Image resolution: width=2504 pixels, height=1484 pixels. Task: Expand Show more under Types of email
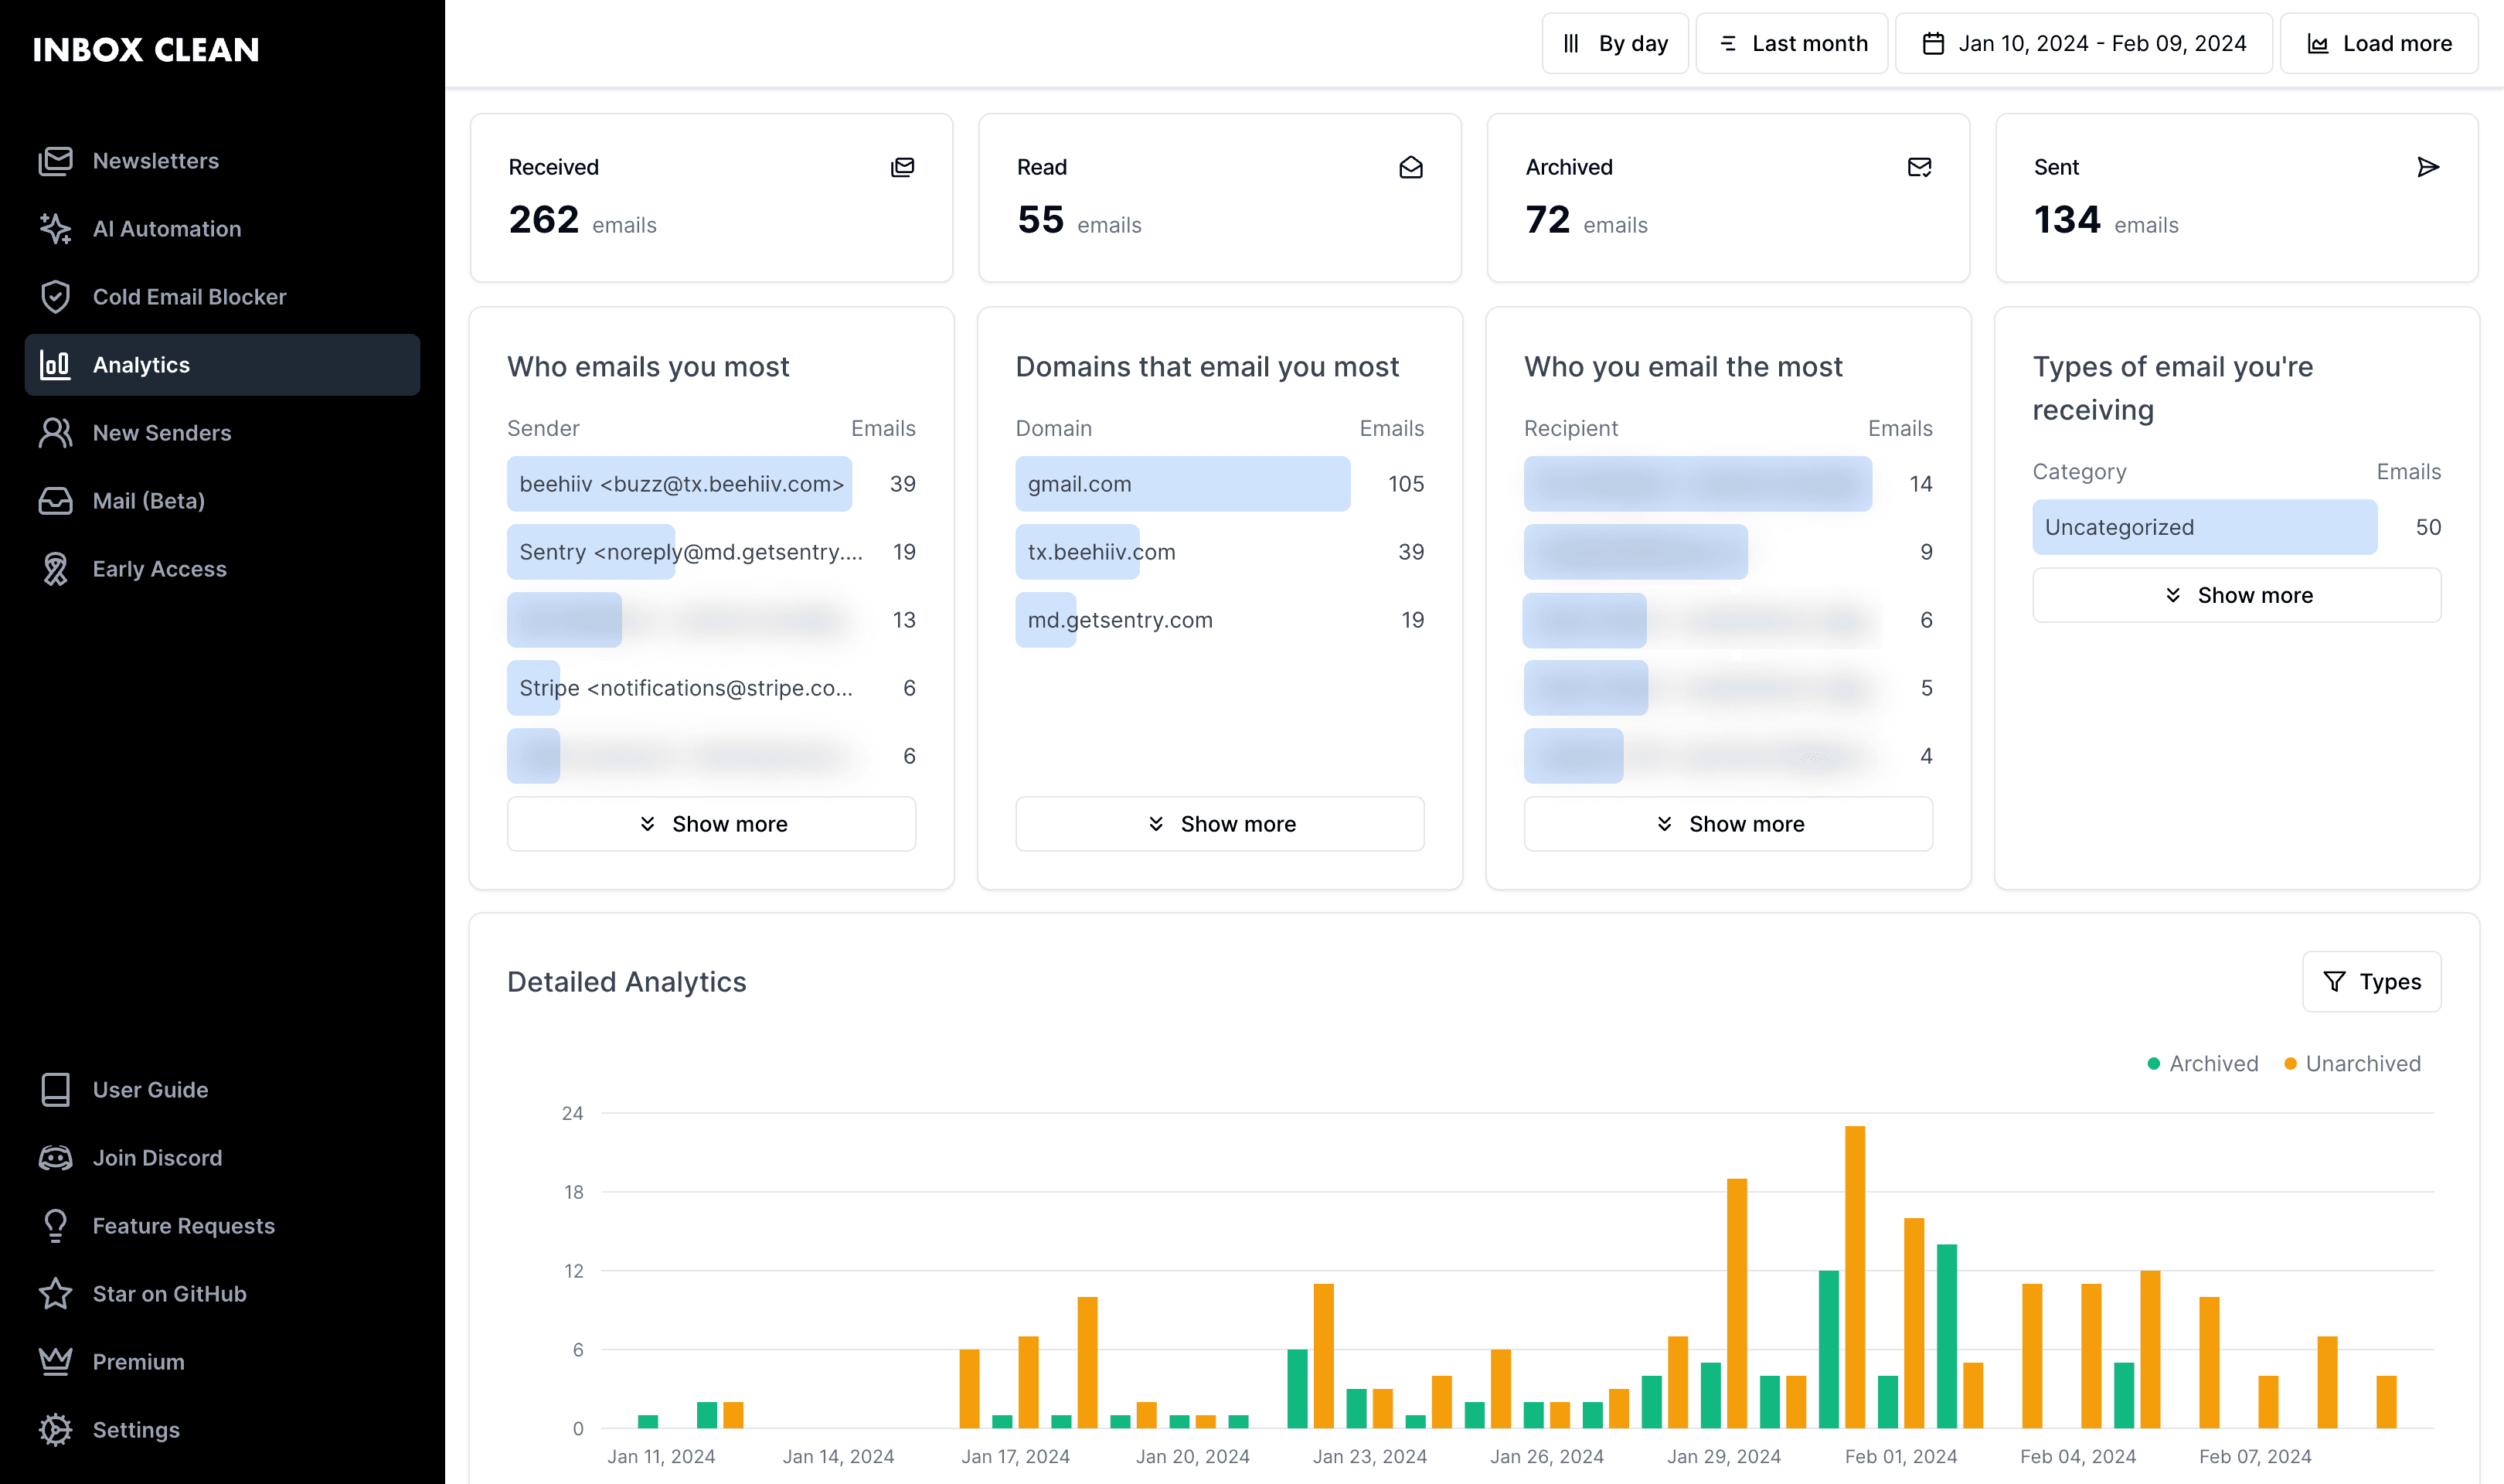(2237, 596)
